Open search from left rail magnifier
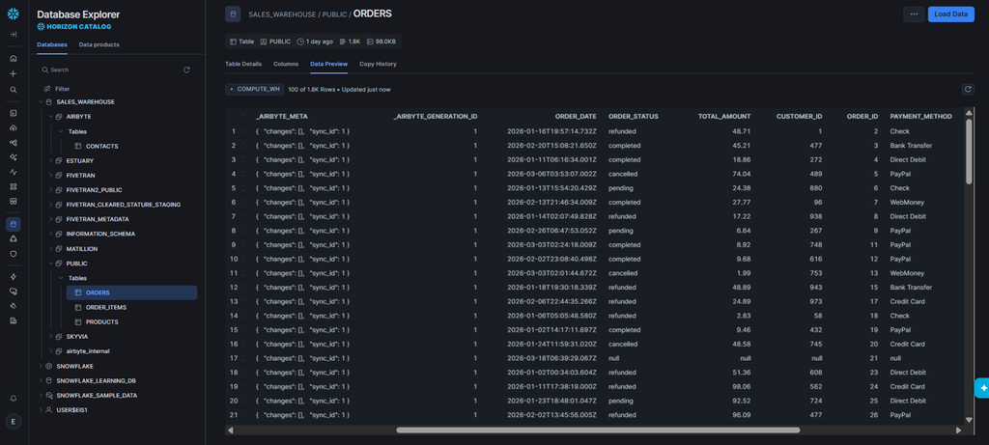 click(x=14, y=90)
